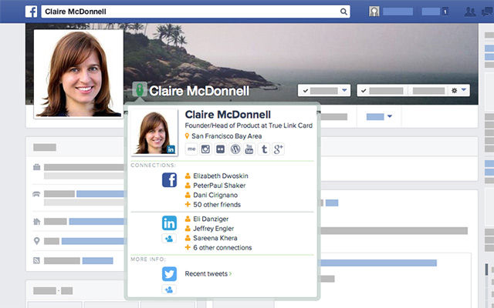Screen dimensions: 494x308
Task: Click the map pin icon in About
Action: pyautogui.click(x=36, y=241)
